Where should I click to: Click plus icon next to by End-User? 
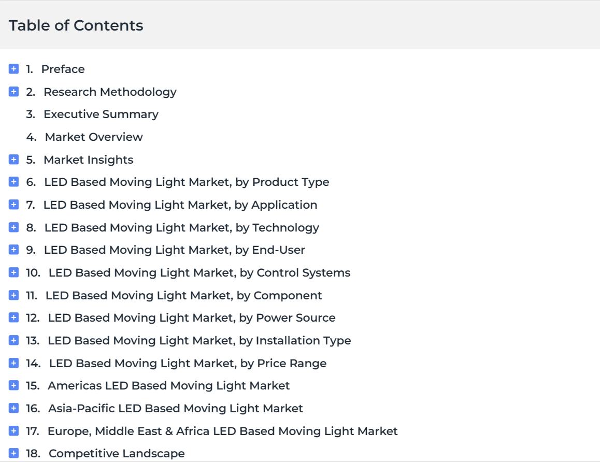click(14, 250)
